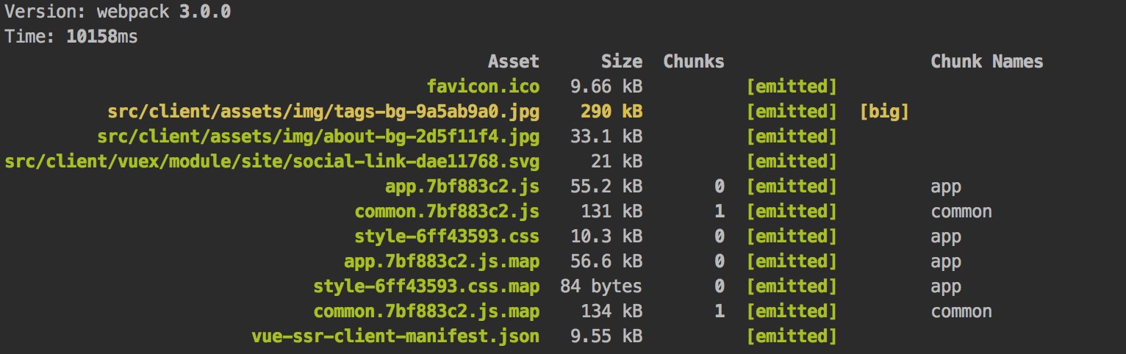Click the about-bg-2d5f11f4.jpg file path
This screenshot has width=1126, height=354.
click(318, 137)
